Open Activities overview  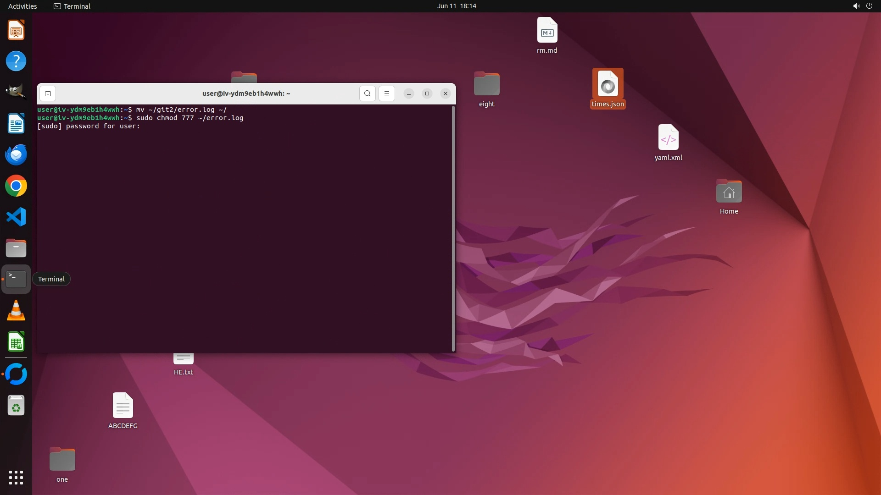coord(22,6)
